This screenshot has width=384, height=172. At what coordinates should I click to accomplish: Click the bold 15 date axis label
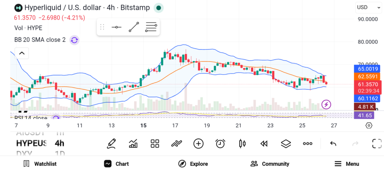143,125
